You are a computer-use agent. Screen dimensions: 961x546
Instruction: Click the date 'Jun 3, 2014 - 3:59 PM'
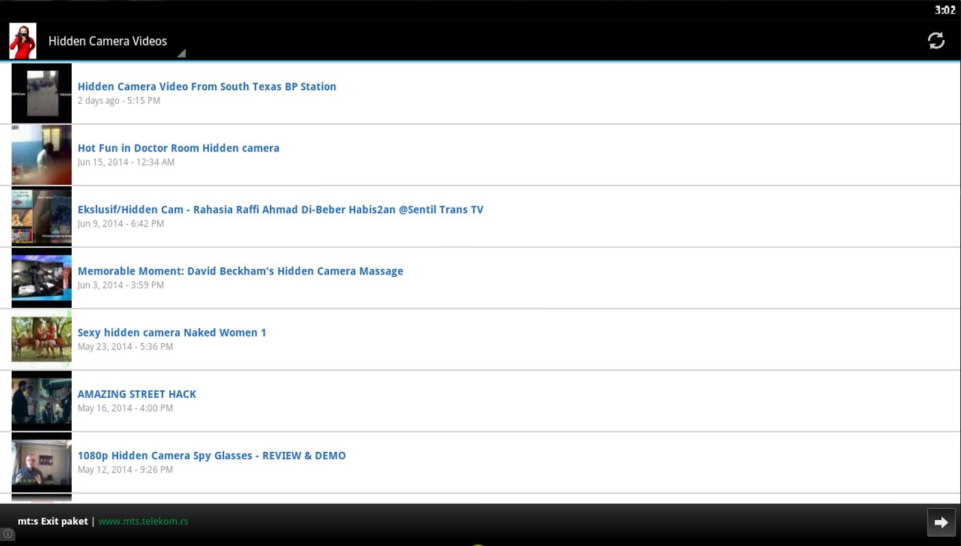(x=120, y=285)
